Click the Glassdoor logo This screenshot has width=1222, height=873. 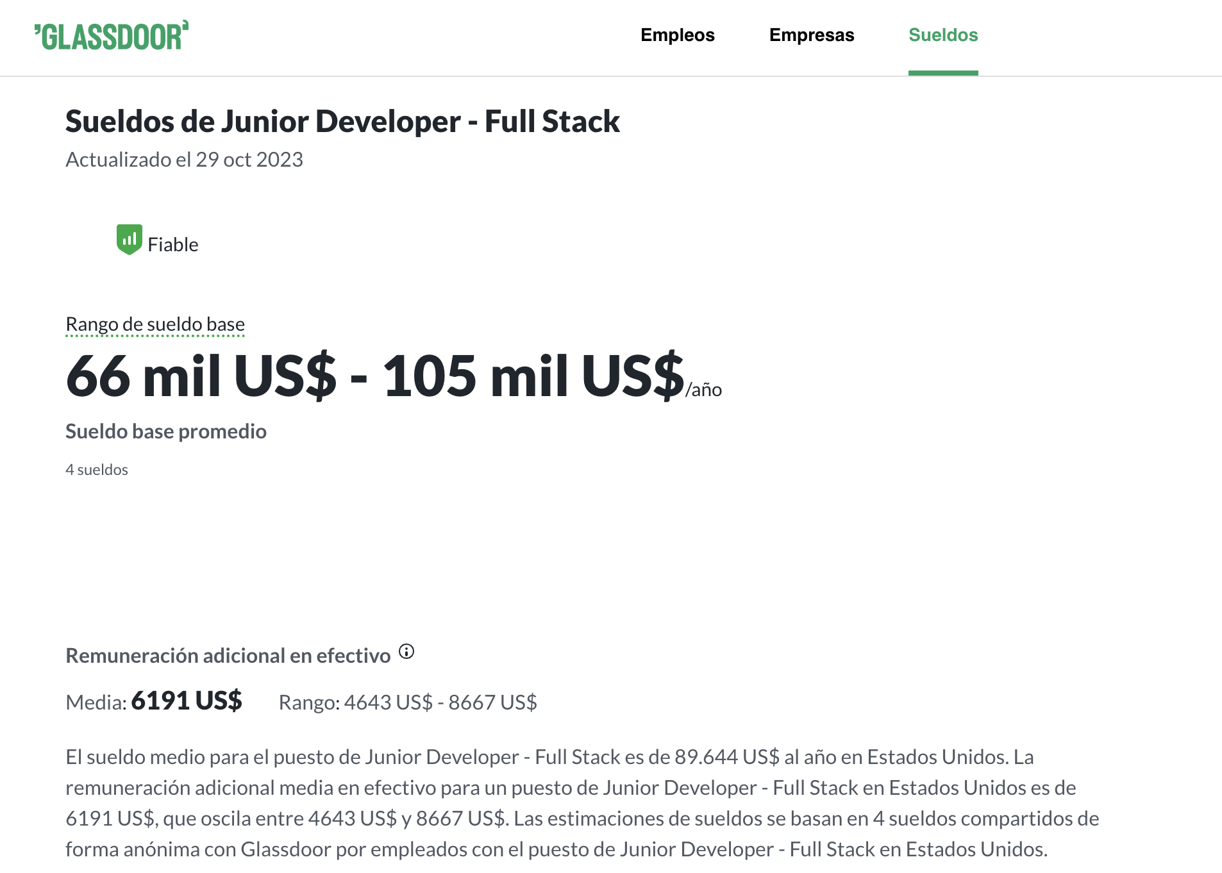point(112,36)
